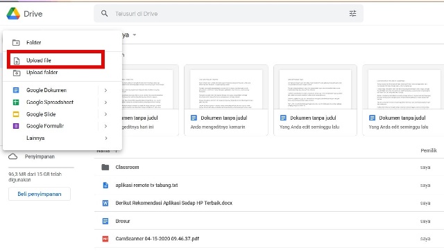The image size is (444, 252).
Task: Click the Docs icon on the kemarin card
Action: pyautogui.click(x=194, y=118)
